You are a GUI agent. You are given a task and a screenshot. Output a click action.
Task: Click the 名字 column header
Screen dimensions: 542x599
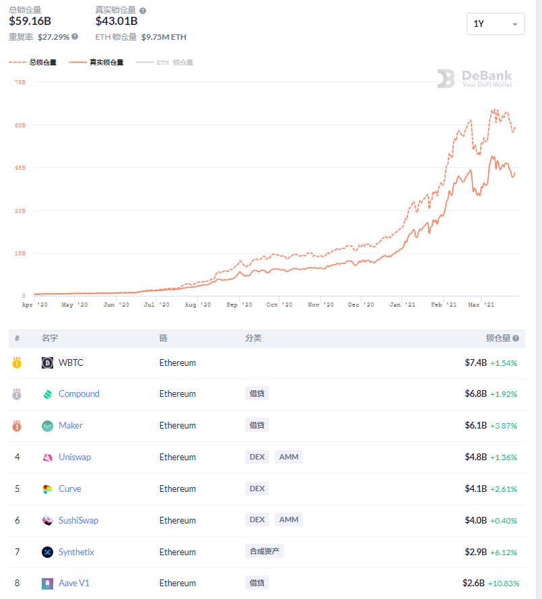tap(50, 338)
